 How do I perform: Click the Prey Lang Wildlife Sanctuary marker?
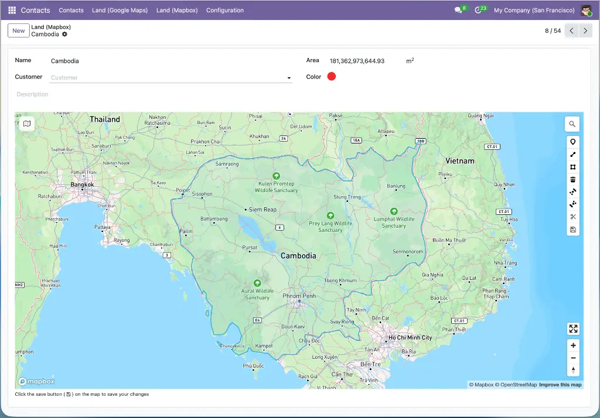tap(330, 215)
